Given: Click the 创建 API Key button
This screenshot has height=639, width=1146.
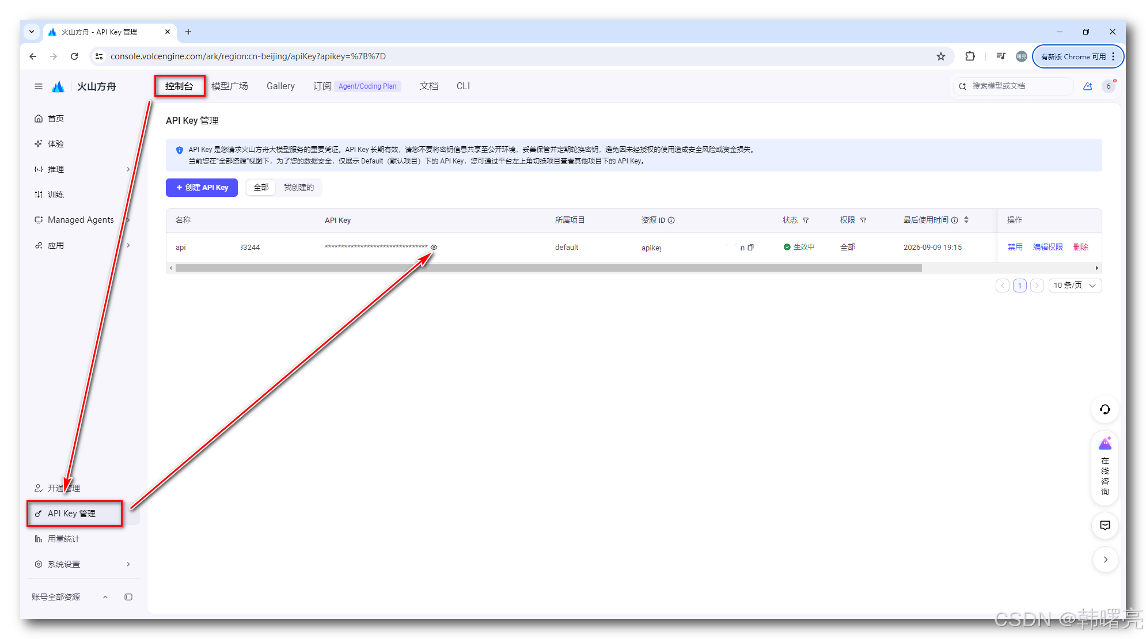Looking at the screenshot, I should [202, 188].
